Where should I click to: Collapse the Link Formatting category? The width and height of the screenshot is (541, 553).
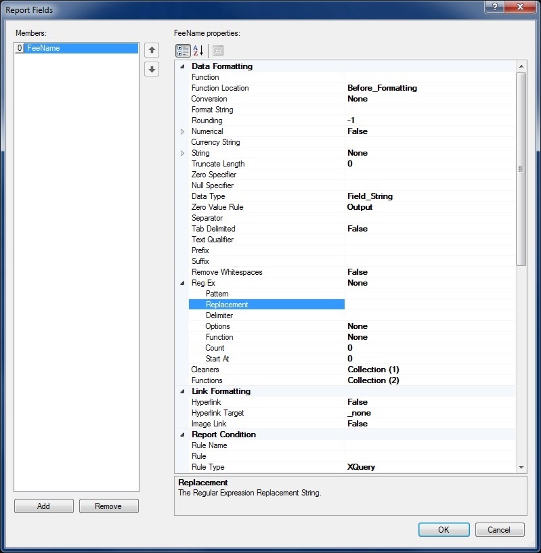tap(182, 391)
